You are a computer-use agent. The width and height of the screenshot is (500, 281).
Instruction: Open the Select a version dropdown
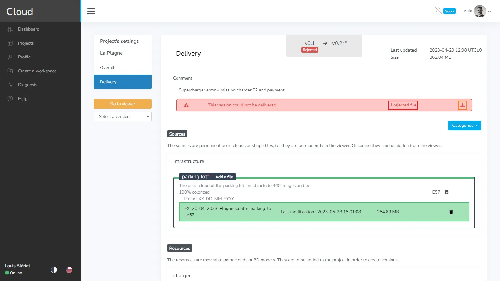[x=122, y=116]
